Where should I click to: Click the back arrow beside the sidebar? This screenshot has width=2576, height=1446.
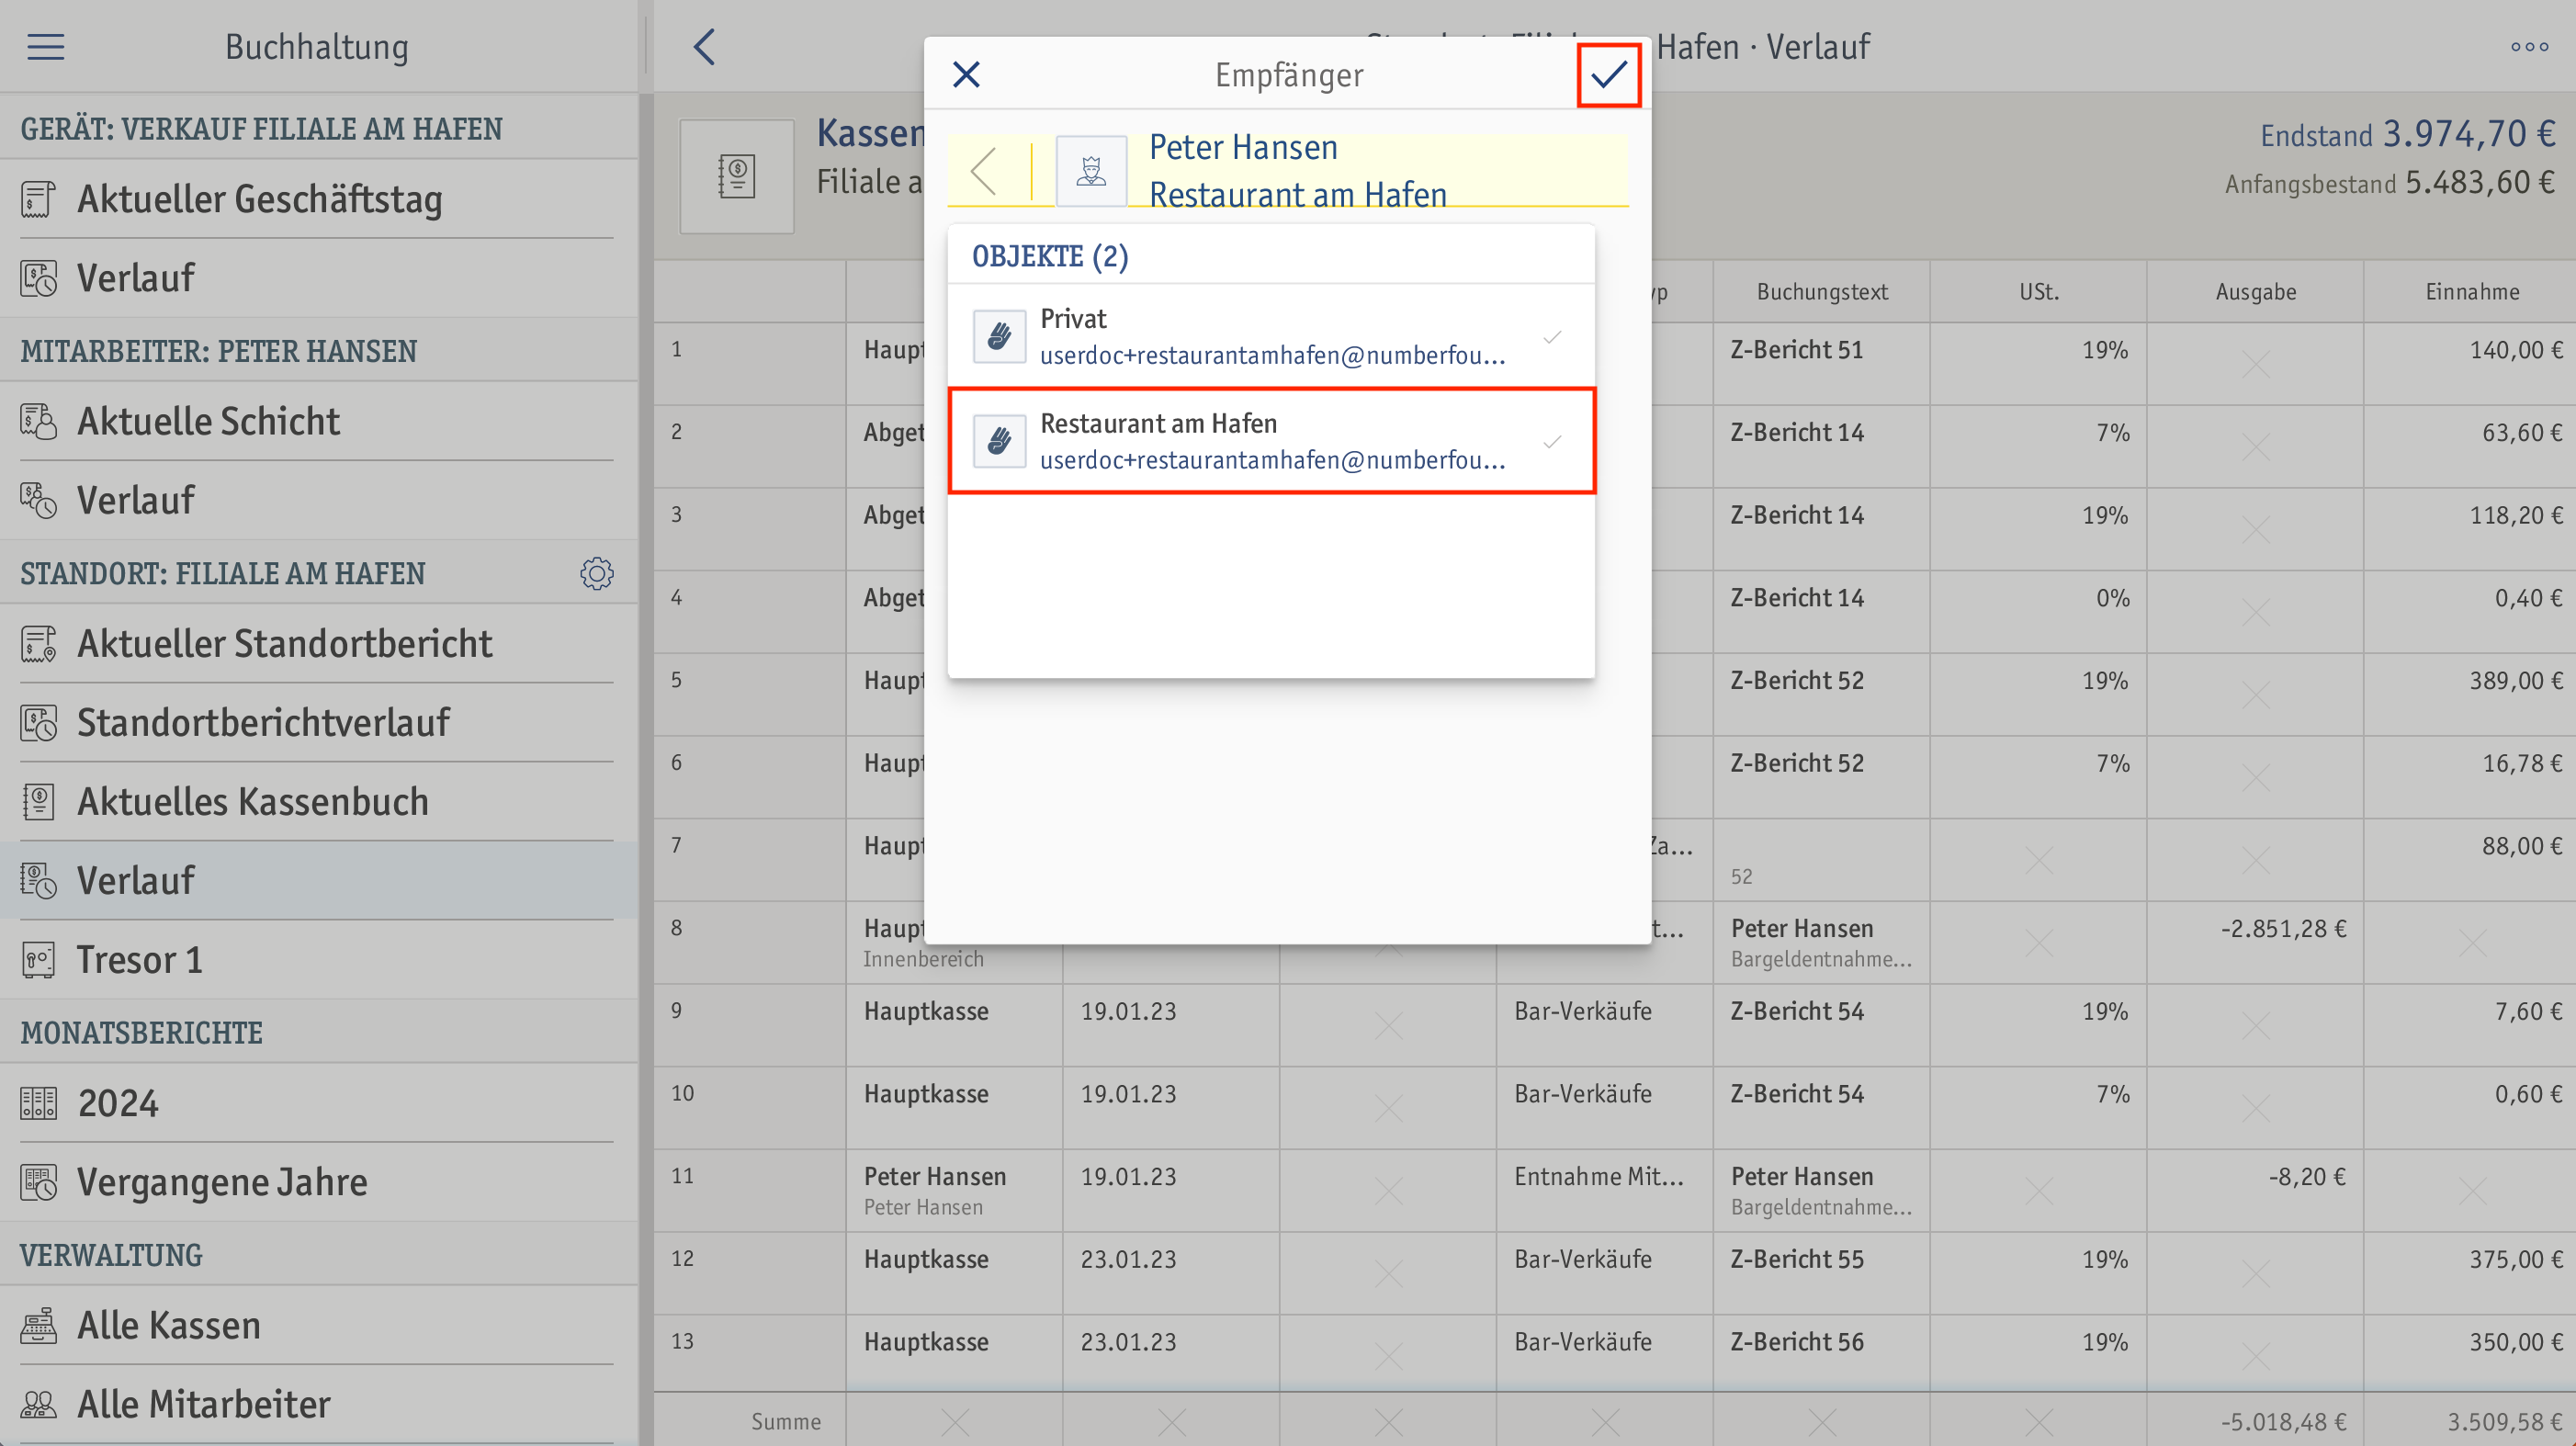tap(704, 47)
